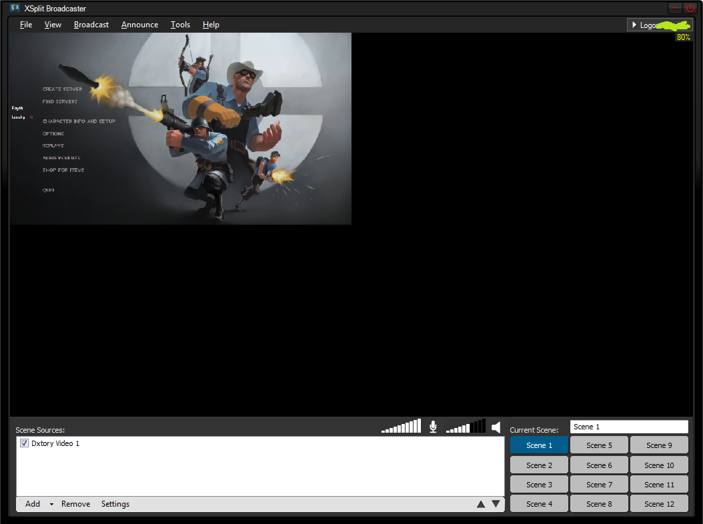Screen dimensions: 703x524
Task: Minimize the XSplit window
Action: pos(675,9)
